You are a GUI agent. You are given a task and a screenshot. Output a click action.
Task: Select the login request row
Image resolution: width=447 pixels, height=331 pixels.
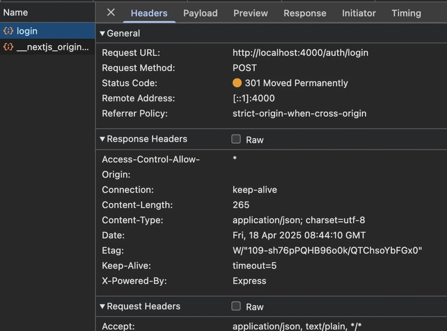47,31
